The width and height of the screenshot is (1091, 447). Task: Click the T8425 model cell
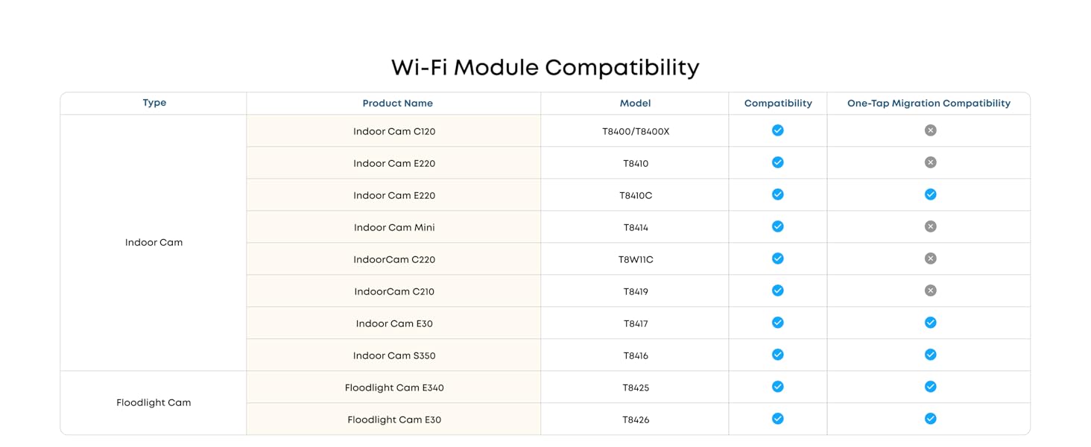[x=636, y=387]
